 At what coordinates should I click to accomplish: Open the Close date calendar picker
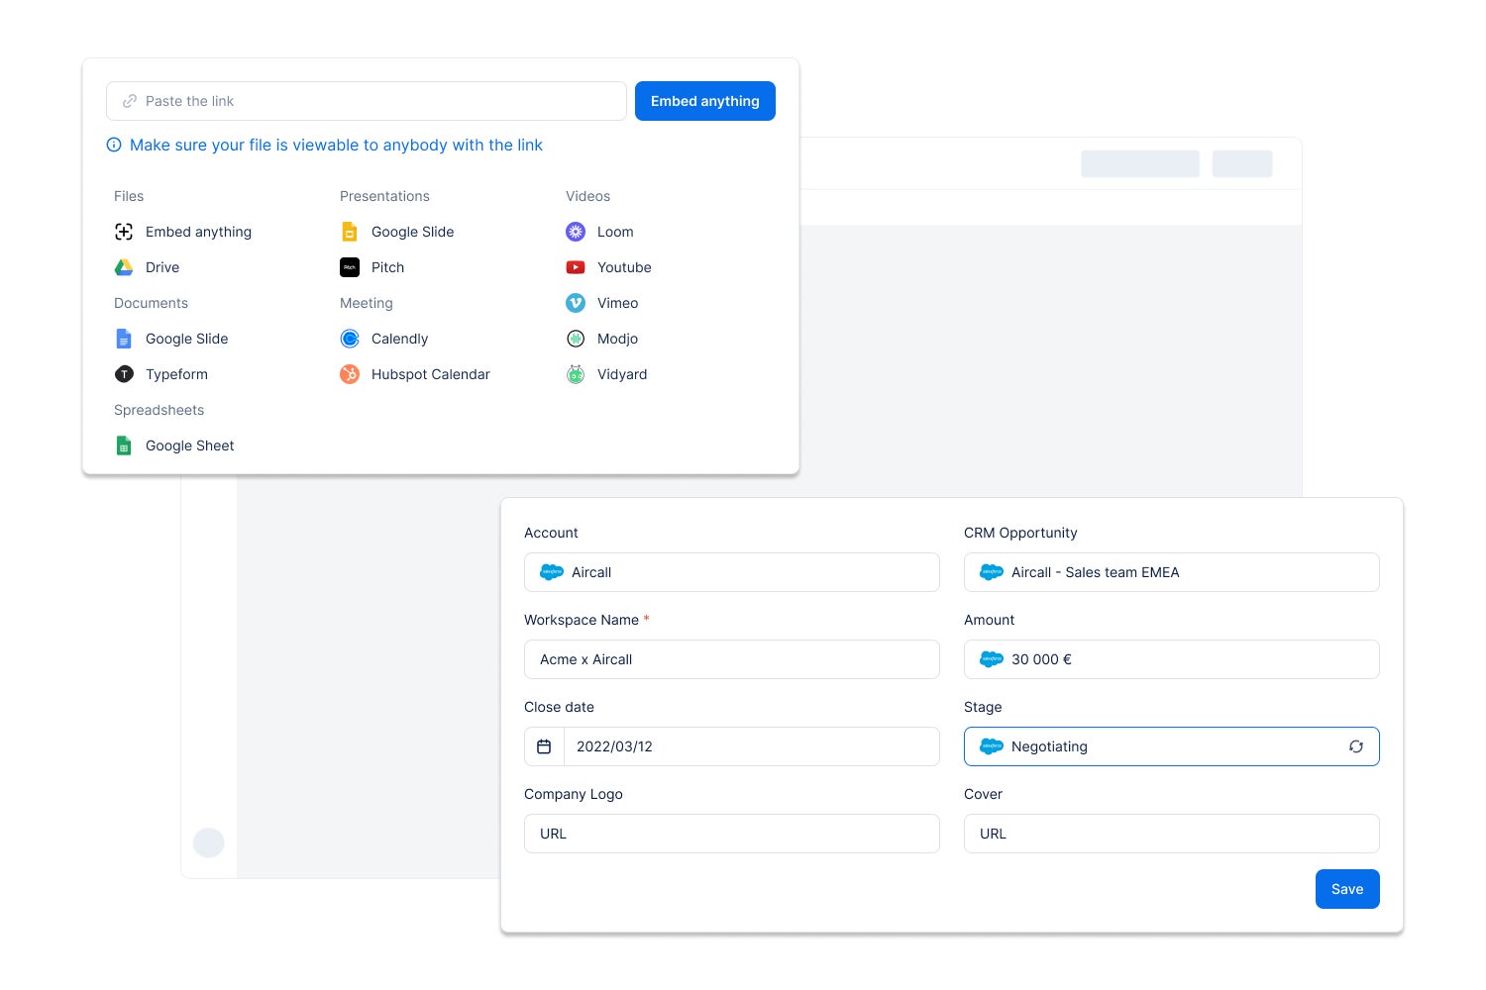[544, 746]
